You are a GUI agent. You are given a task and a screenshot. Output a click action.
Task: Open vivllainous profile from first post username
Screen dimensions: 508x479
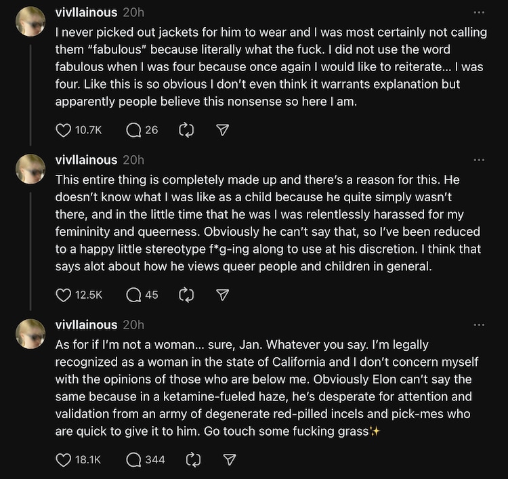tap(85, 12)
